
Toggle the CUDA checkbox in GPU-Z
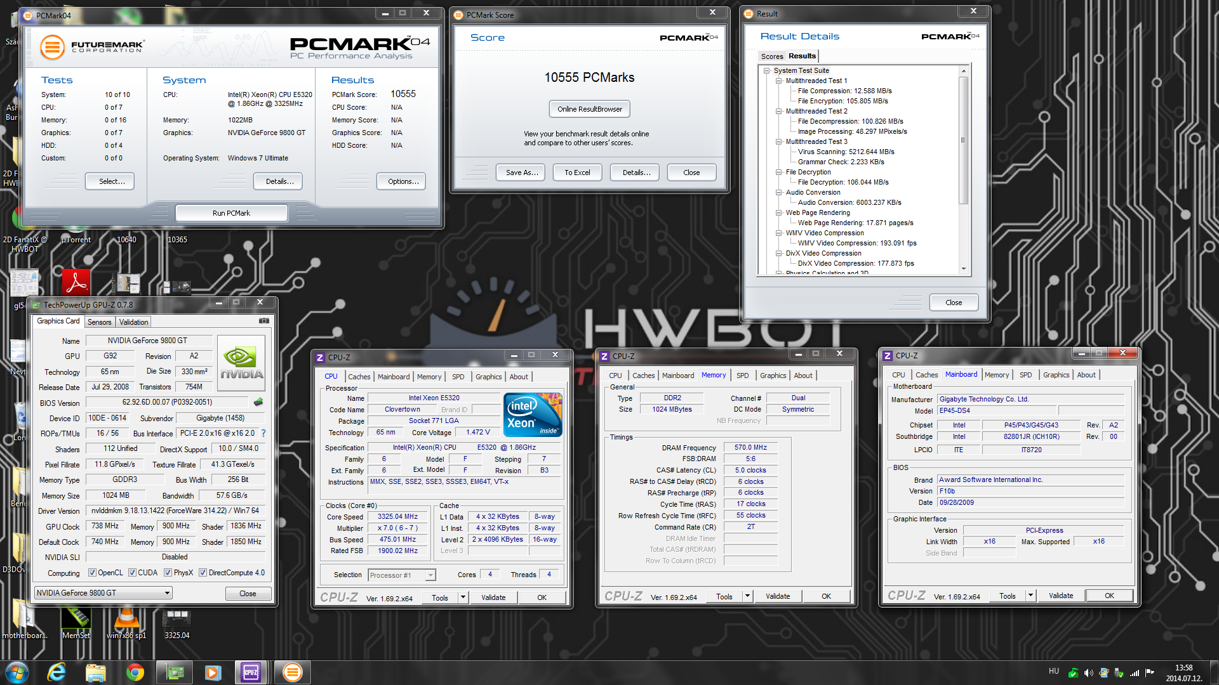point(133,573)
